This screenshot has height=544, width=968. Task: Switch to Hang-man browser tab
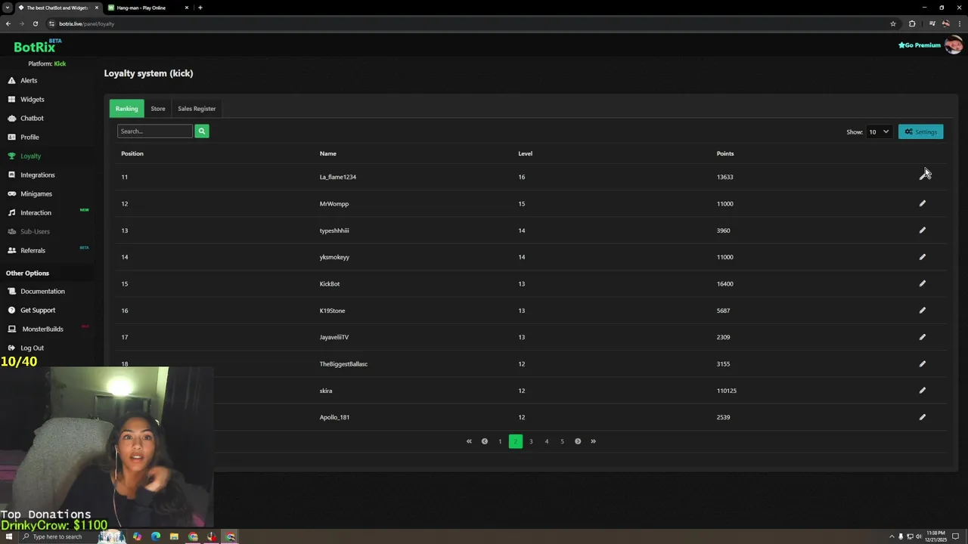pos(147,8)
